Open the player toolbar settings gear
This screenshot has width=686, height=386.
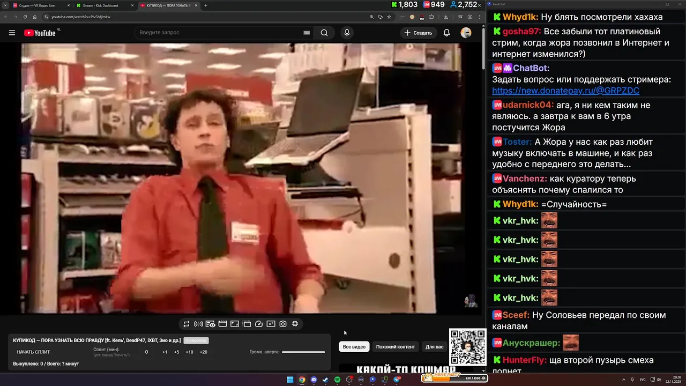(x=295, y=324)
